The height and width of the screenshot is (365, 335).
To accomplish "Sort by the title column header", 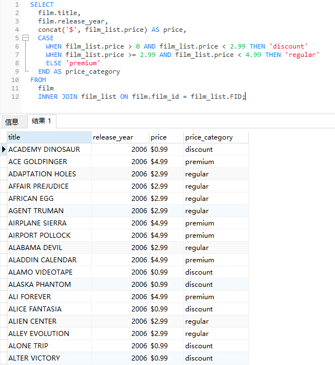I will (49, 137).
